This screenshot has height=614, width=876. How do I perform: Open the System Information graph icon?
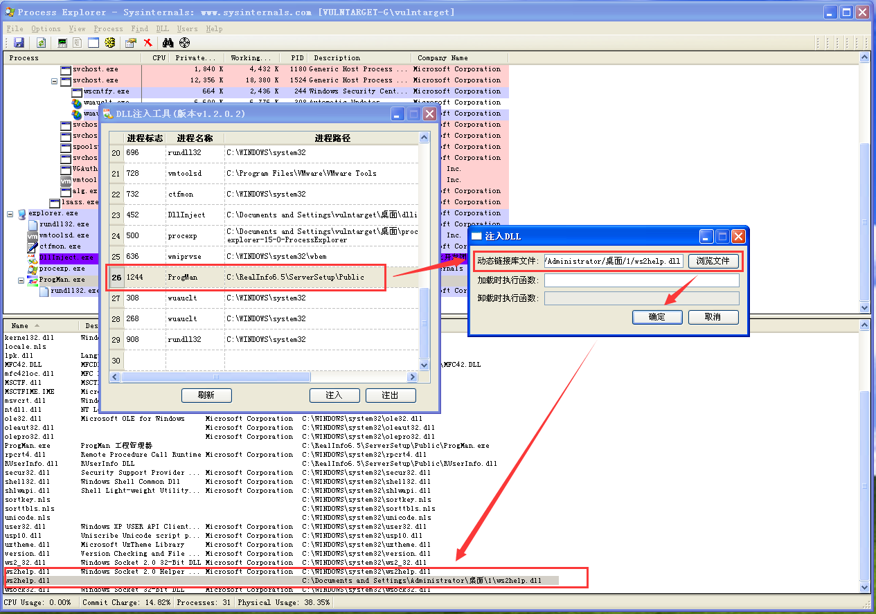62,43
